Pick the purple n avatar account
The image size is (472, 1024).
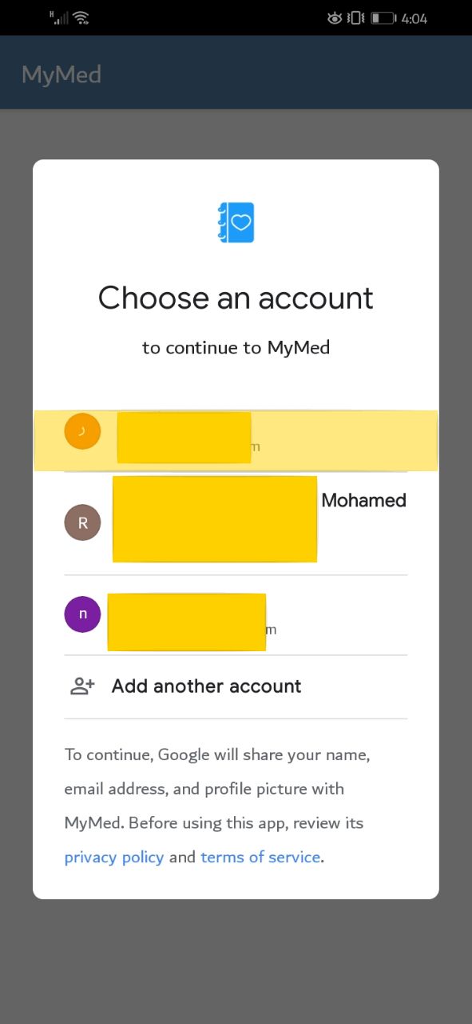pos(82,614)
